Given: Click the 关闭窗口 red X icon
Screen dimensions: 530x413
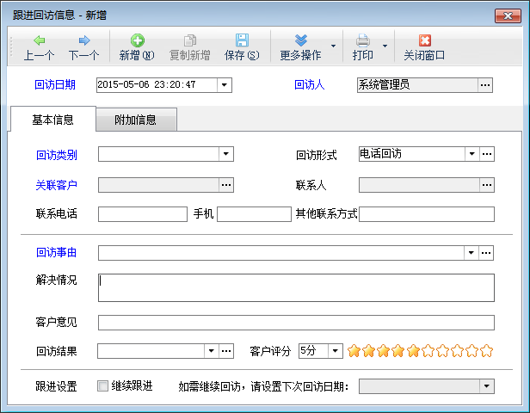Looking at the screenshot, I should coord(424,40).
